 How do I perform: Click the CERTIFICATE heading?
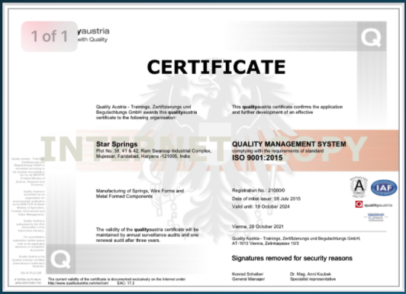(216, 67)
